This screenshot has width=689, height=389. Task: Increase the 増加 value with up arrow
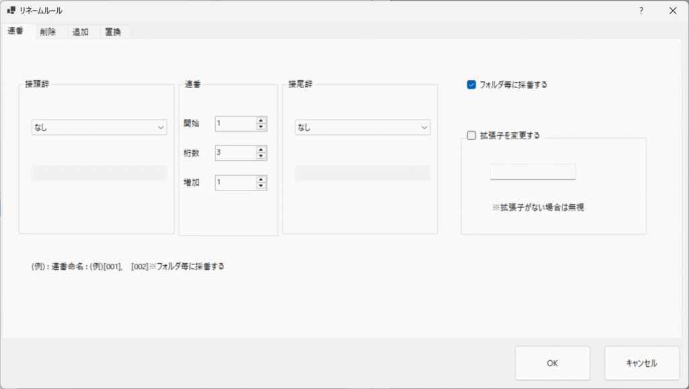click(261, 179)
